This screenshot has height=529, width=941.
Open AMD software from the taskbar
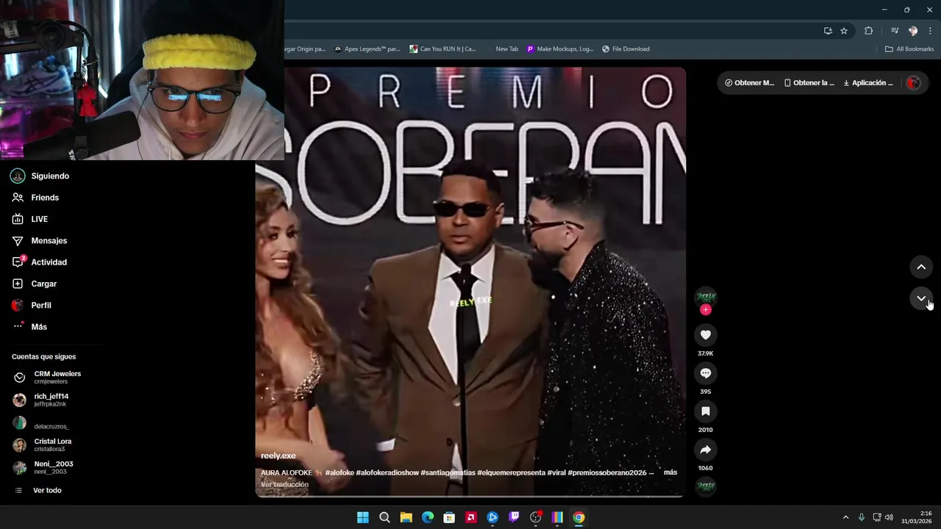click(x=470, y=517)
